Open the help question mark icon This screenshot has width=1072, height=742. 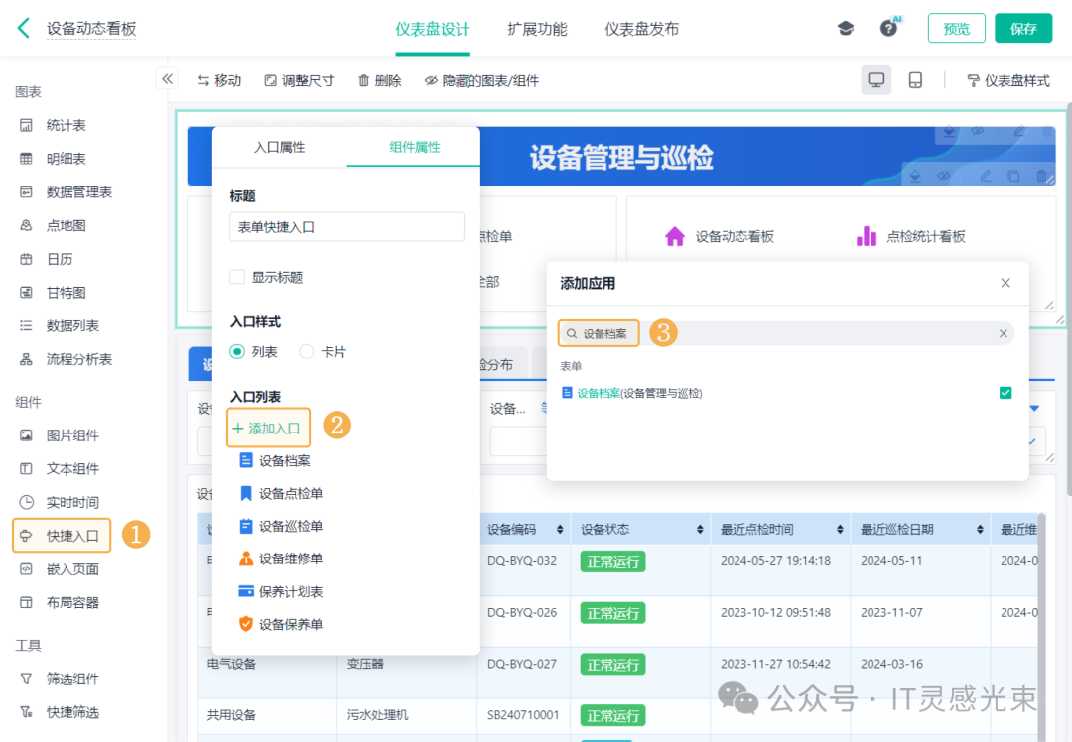tap(888, 28)
